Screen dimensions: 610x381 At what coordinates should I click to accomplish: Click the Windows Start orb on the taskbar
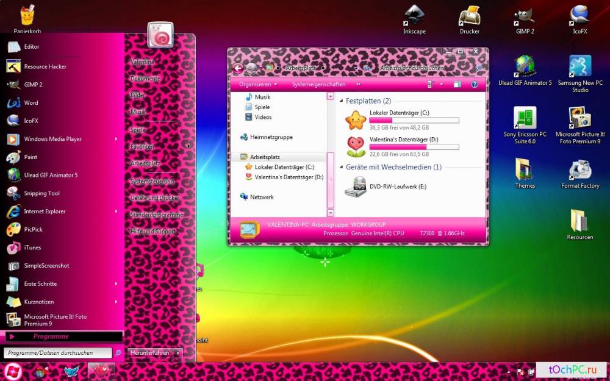pyautogui.click(x=12, y=371)
